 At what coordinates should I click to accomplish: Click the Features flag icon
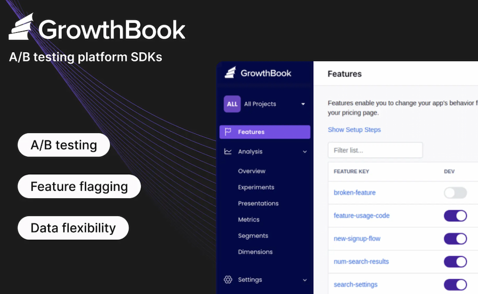coord(228,132)
